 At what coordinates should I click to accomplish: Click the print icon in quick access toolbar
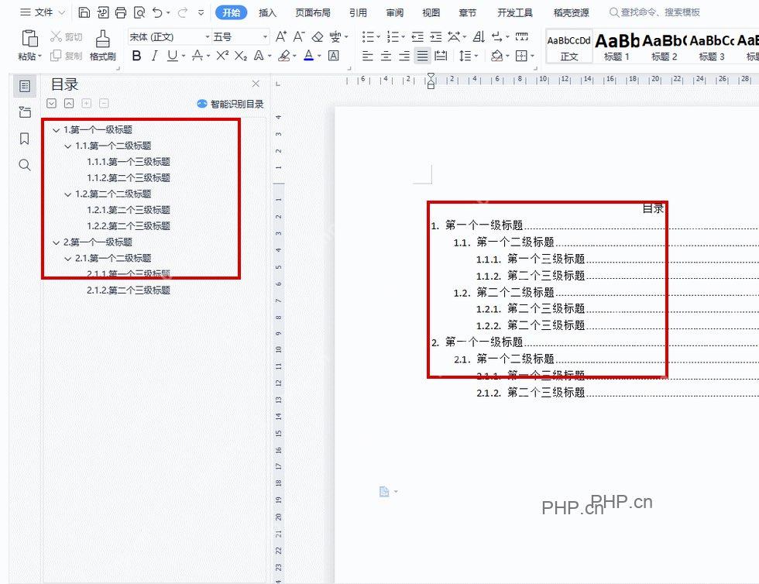point(121,12)
